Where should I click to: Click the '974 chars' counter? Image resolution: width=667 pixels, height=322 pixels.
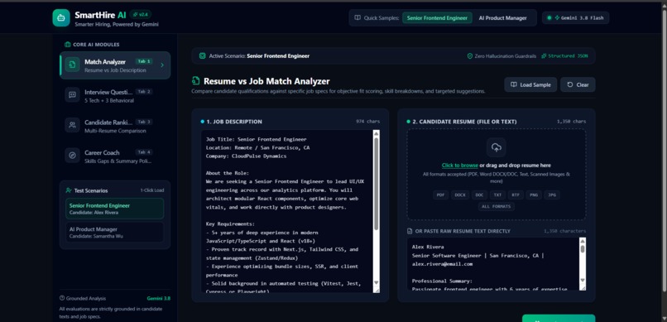(368, 122)
